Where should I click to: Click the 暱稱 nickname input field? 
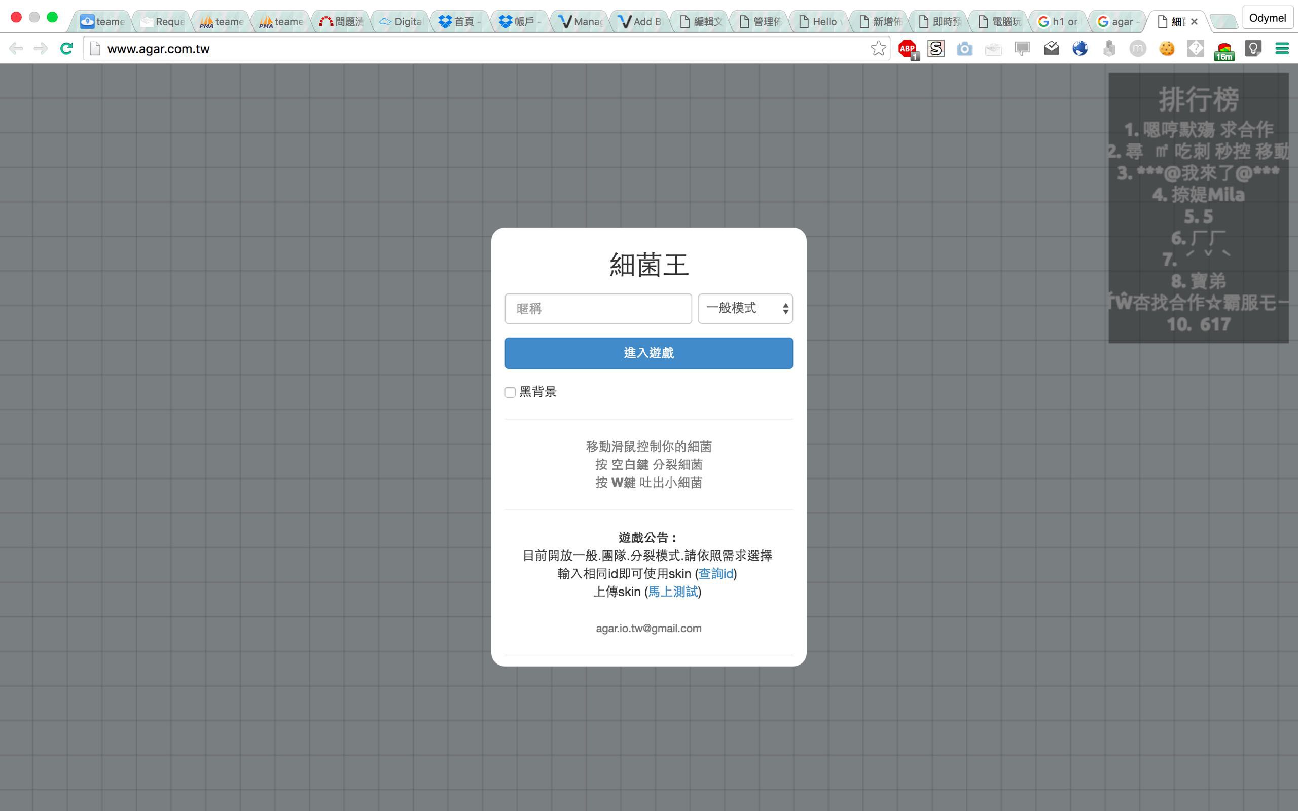pyautogui.click(x=597, y=308)
